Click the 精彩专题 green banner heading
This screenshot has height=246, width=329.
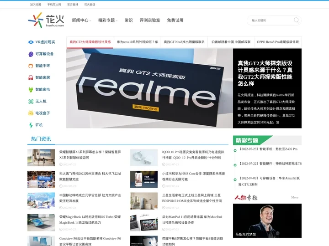(247, 140)
